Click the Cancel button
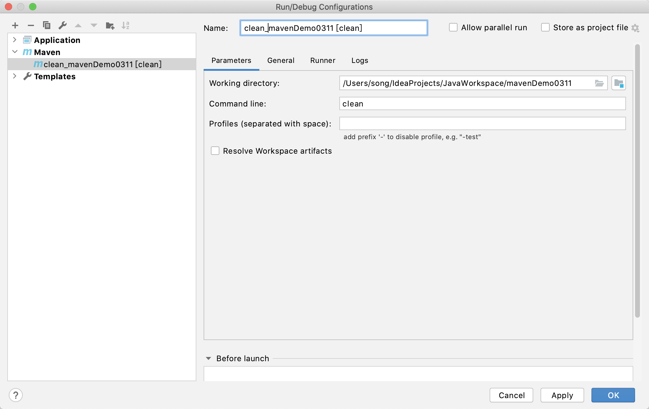Image resolution: width=649 pixels, height=409 pixels. tap(511, 395)
